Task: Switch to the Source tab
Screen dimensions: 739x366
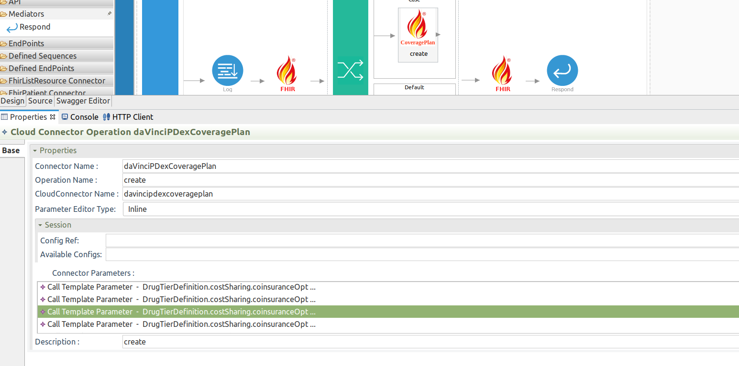Action: tap(40, 101)
